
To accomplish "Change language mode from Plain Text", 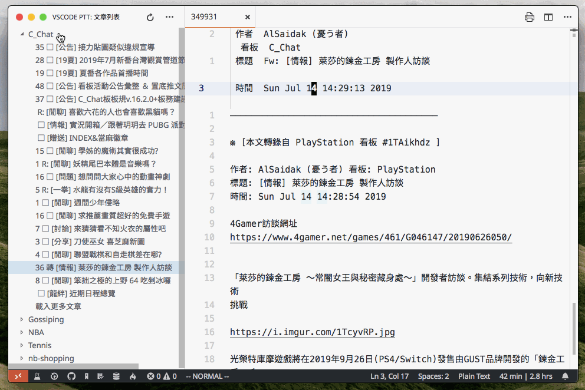I will [474, 376].
